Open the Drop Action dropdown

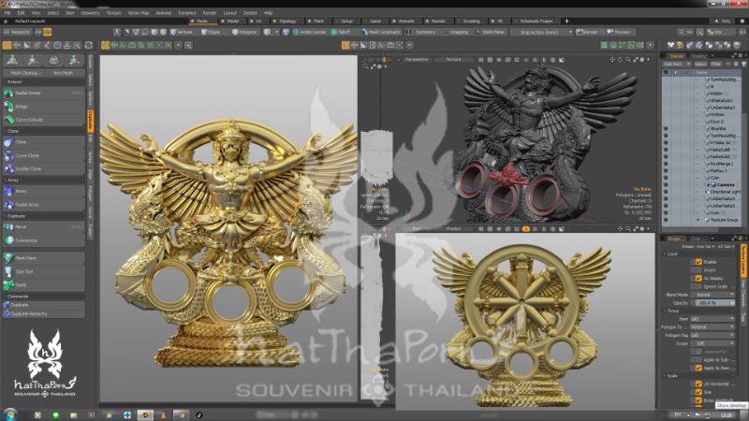pyautogui.click(x=542, y=32)
